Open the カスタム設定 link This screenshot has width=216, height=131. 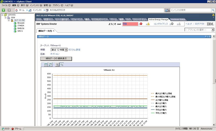(74, 50)
